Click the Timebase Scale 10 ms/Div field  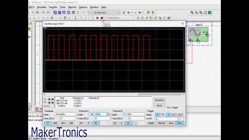65,114
